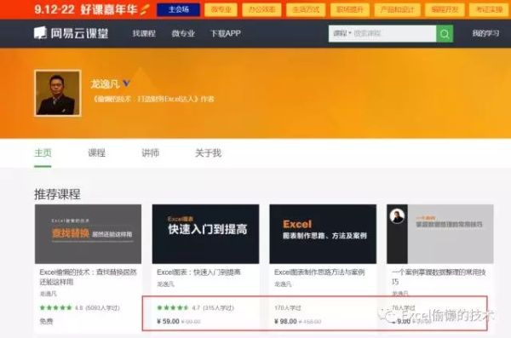511x338 pixels.
Task: Click the 考证实操 promo banner button
Action: point(489,9)
